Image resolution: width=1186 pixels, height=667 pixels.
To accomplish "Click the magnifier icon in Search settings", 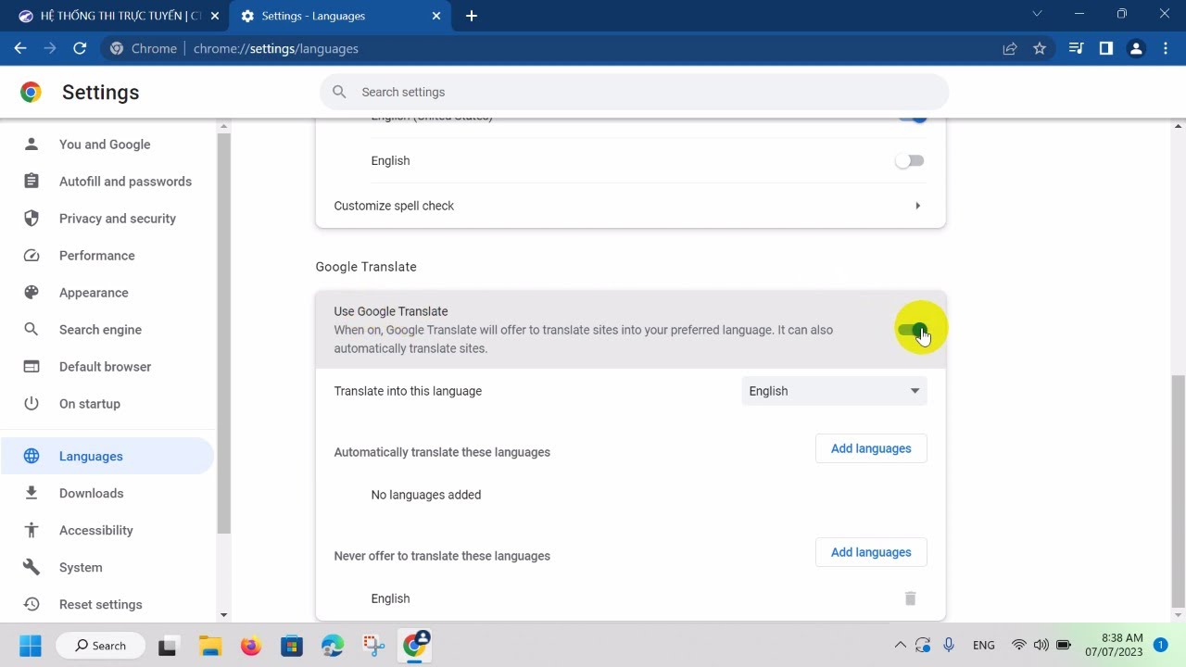I will click(x=339, y=92).
